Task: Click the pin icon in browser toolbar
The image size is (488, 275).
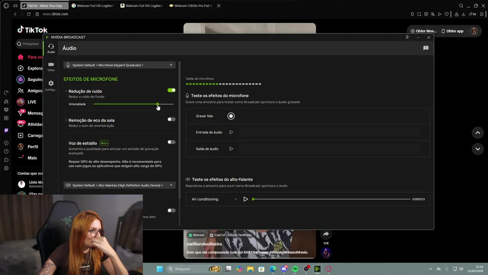Action: [x=412, y=14]
